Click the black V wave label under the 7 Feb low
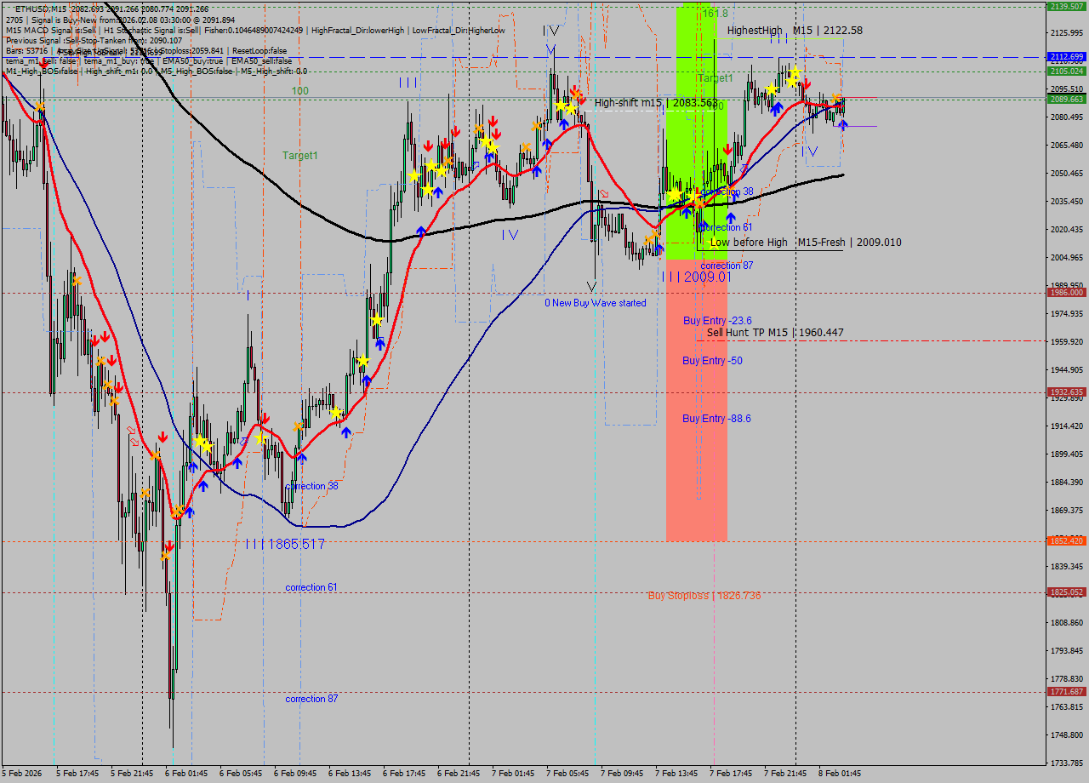Image resolution: width=1089 pixels, height=783 pixels. (591, 287)
